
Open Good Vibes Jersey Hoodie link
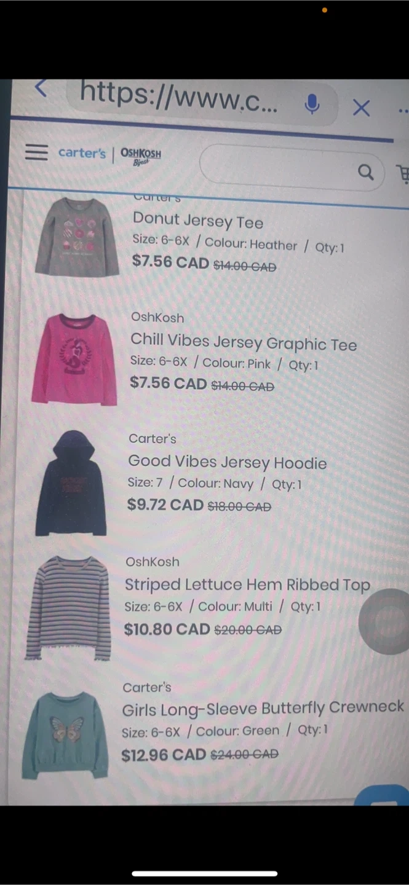tap(227, 462)
